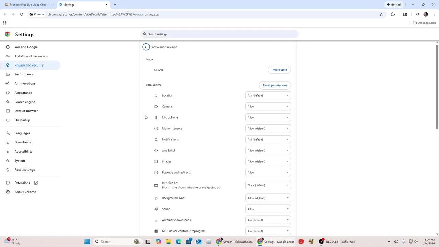Open the Extensions puzzle icon in toolbar
Viewport: 439px width, 247px height.
[393, 14]
